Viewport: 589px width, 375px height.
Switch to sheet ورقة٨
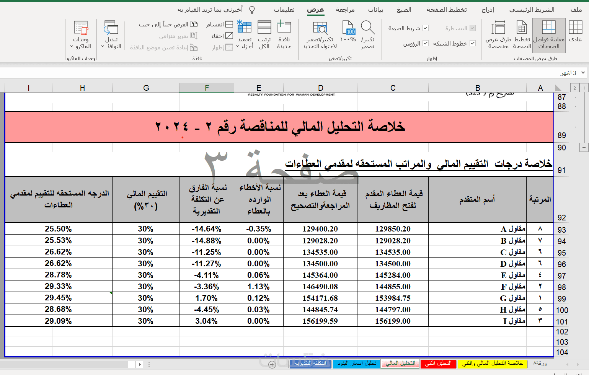[540, 364]
